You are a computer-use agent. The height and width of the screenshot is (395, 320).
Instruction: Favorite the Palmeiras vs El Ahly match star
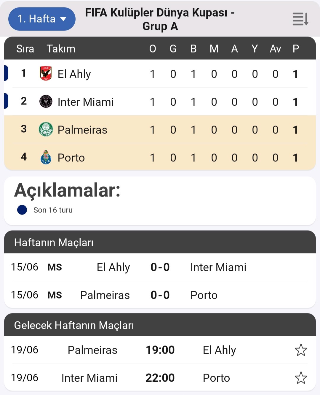coord(301,350)
